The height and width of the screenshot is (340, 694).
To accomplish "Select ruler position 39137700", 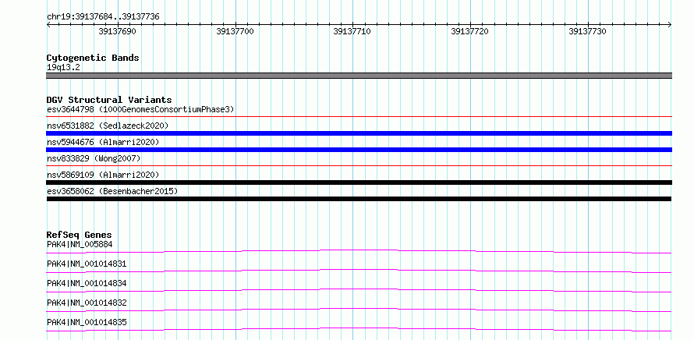I will click(235, 31).
